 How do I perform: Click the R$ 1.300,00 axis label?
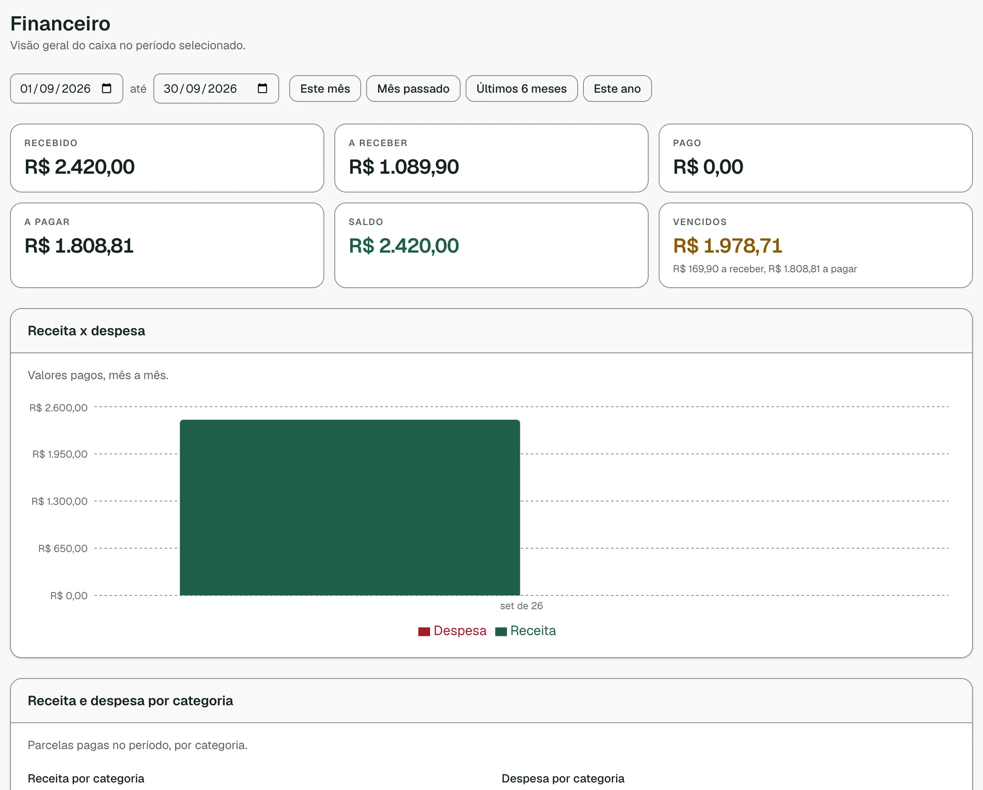[x=59, y=501]
